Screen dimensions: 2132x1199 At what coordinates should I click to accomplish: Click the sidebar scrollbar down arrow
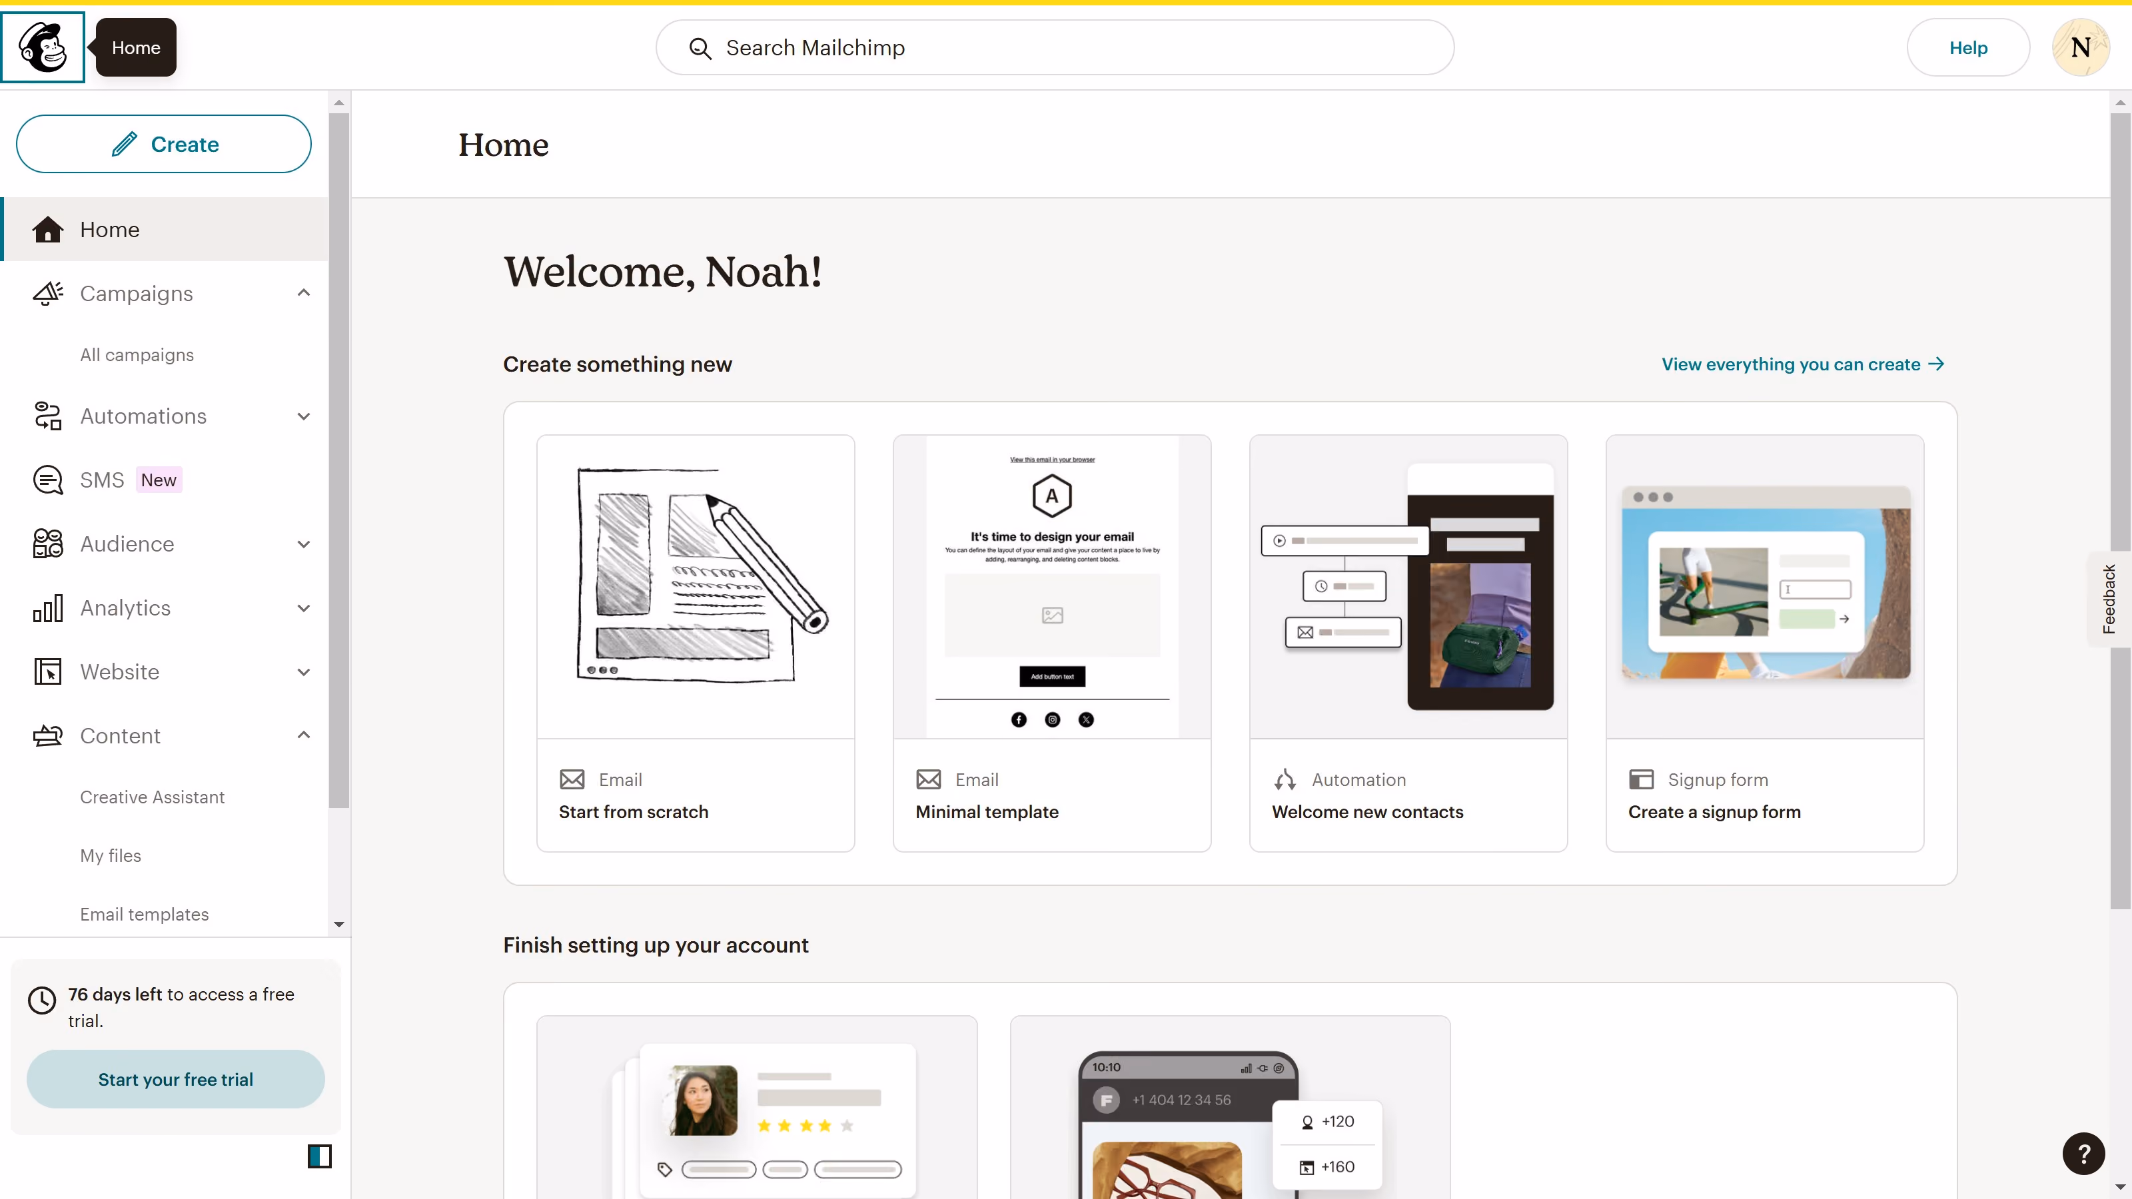coord(338,925)
